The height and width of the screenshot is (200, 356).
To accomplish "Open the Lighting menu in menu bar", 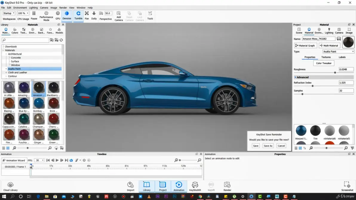I will [x=33, y=8].
